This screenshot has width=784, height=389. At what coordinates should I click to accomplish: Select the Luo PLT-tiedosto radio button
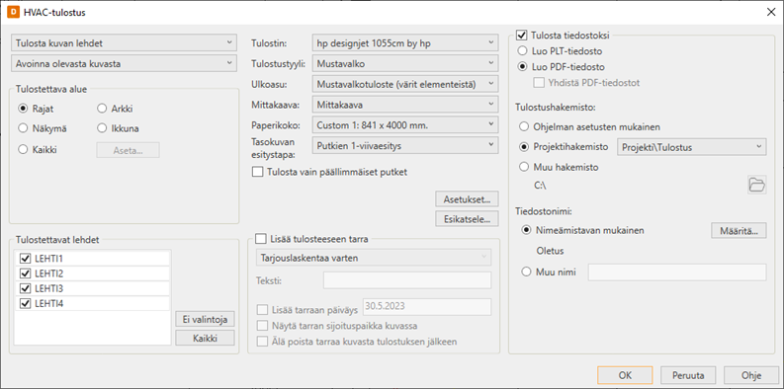tap(522, 51)
